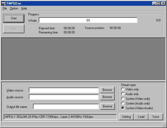Click the Save settings button
Viewport: 167px width, 128px height.
pos(155,117)
